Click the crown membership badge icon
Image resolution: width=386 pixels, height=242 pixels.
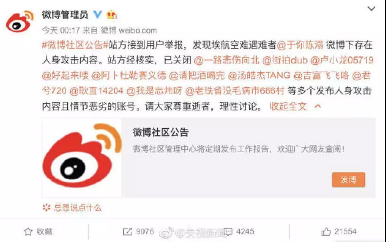click(112, 15)
